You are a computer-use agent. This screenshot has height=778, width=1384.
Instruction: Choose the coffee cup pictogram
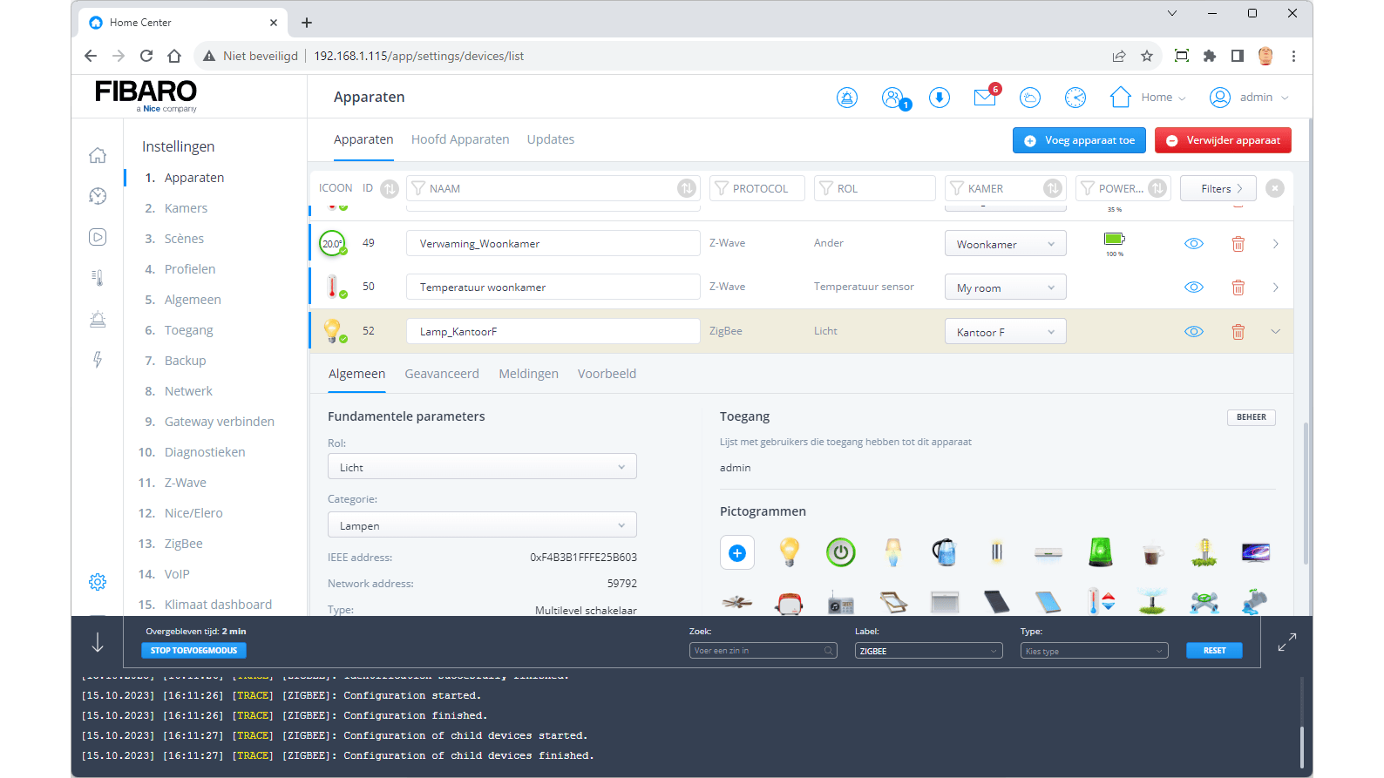tap(1153, 553)
